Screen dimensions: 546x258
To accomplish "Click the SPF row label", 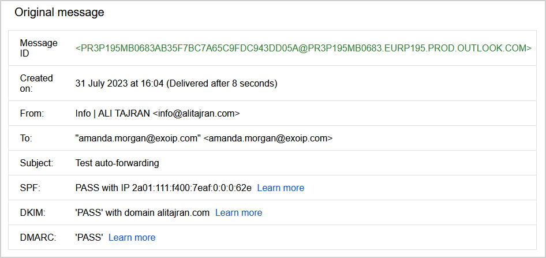I will [29, 188].
